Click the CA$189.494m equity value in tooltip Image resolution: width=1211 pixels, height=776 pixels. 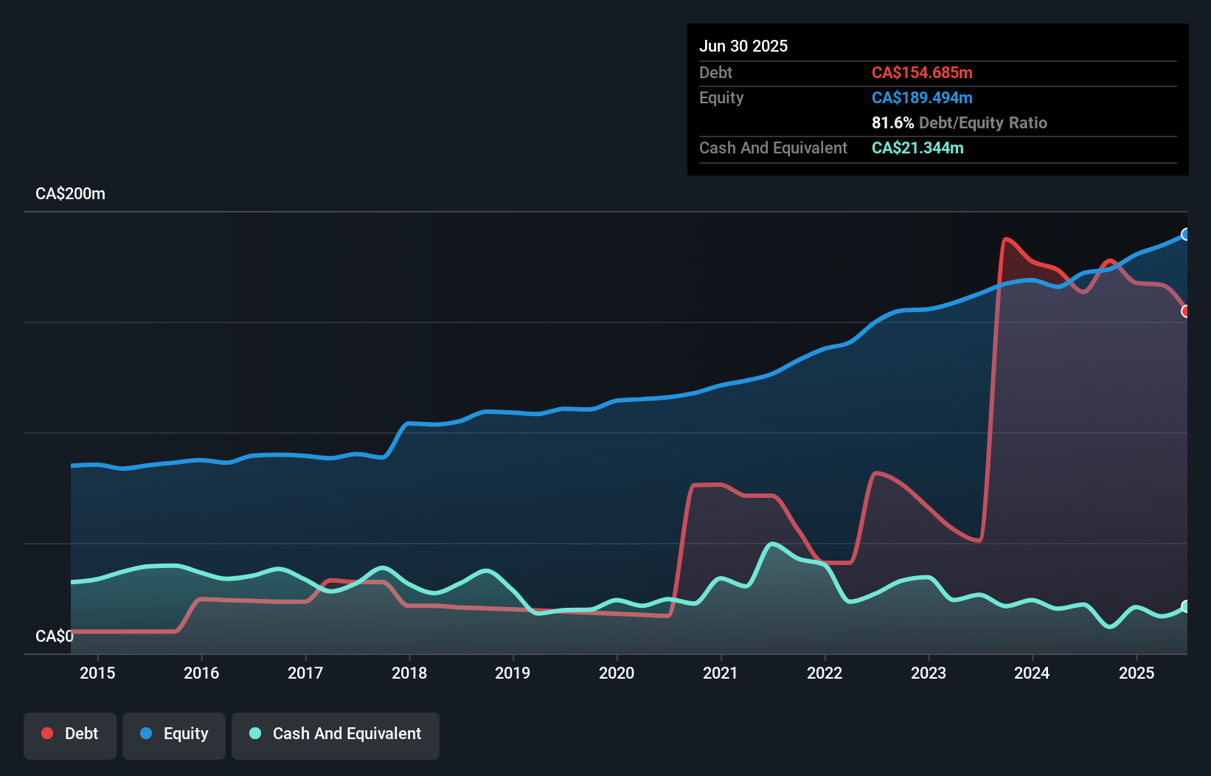click(922, 97)
